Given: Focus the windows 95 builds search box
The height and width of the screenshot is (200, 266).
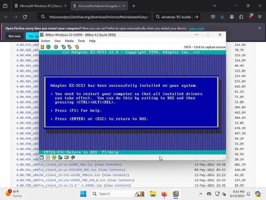Looking at the screenshot, I should (x=177, y=17).
